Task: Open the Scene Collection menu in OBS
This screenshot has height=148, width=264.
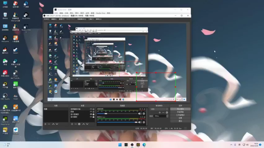Action: (82, 19)
